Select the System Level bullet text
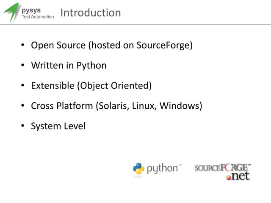The width and height of the screenshot is (271, 203). click(58, 126)
